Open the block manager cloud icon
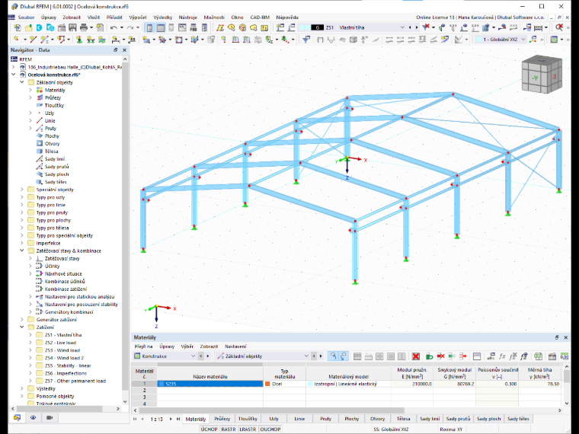The width and height of the screenshot is (579, 434). coord(50,27)
